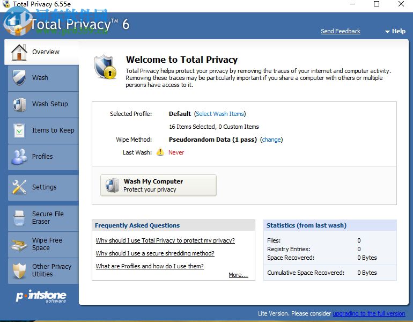This screenshot has height=322, width=413.
Task: Open Wipe Free Space utility
Action: [43, 245]
